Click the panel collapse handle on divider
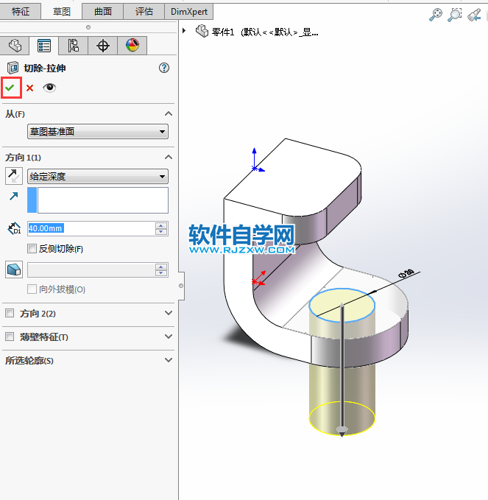Image resolution: width=488 pixels, height=500 pixels. point(181,286)
